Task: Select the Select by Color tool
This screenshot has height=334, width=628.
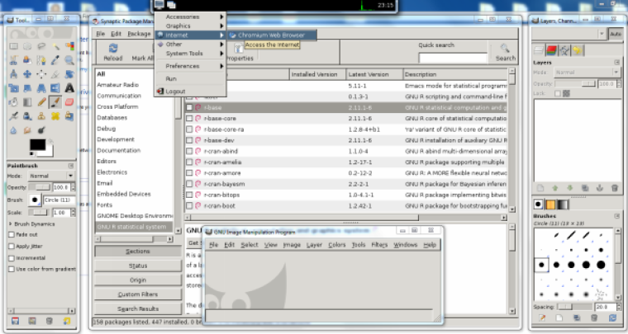Action: point(69,46)
